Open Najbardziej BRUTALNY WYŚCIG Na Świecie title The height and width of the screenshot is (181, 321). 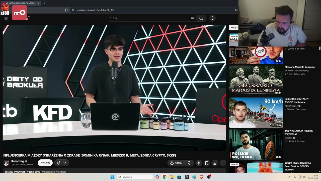point(297,101)
